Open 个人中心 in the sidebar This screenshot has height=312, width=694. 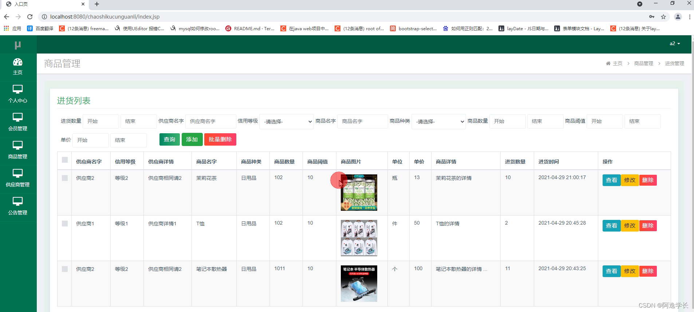coord(18,95)
